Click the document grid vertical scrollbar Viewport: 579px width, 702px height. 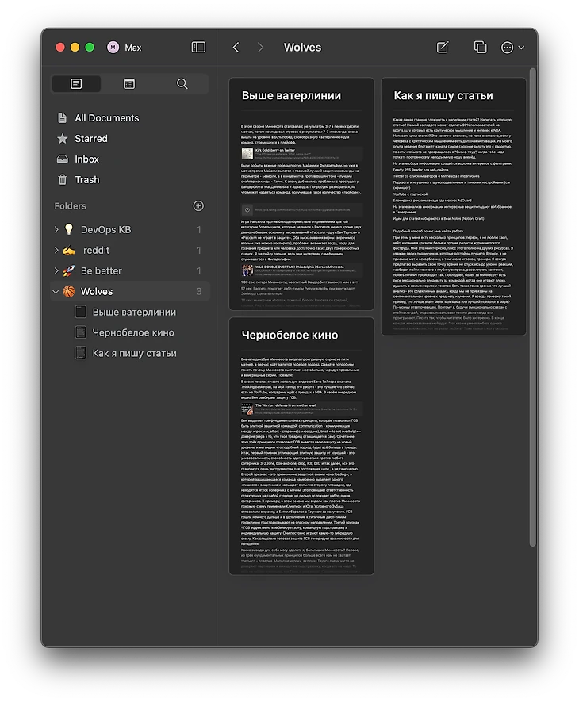(x=532, y=307)
